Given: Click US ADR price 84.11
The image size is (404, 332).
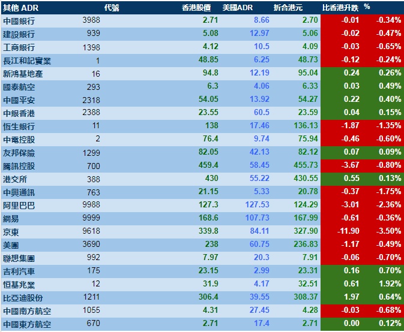Looking at the screenshot, I should tap(259, 231).
